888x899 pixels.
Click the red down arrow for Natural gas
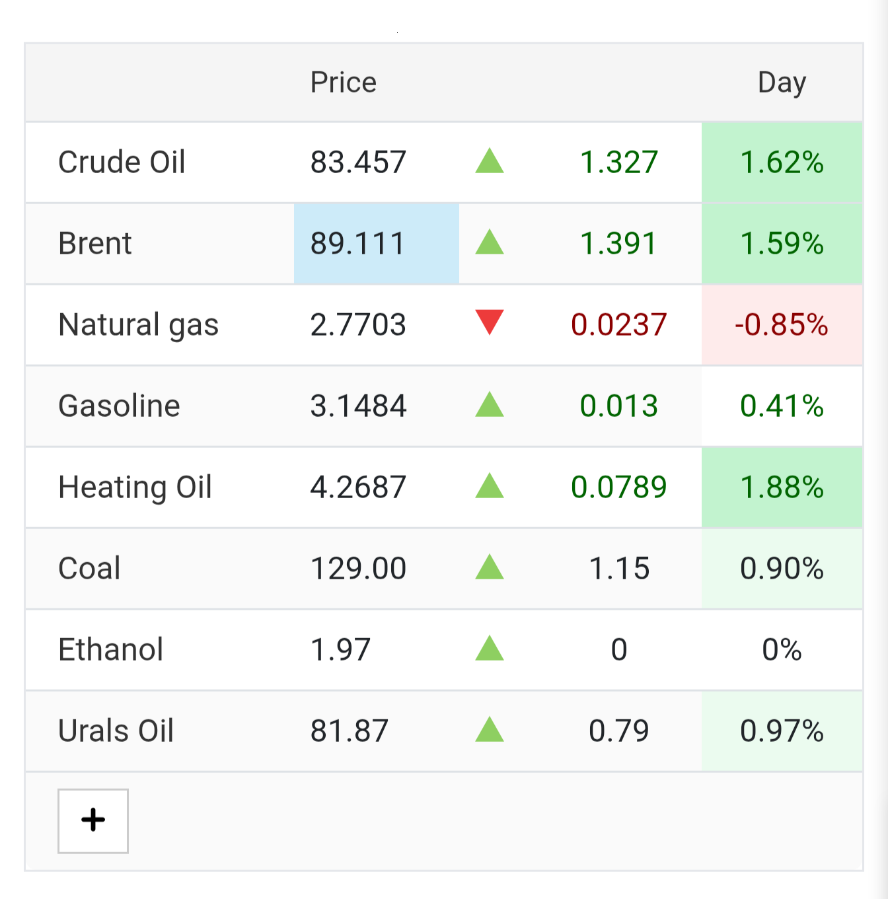click(x=490, y=323)
